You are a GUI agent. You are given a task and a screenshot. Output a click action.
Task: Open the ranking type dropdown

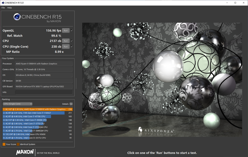tap(17, 104)
